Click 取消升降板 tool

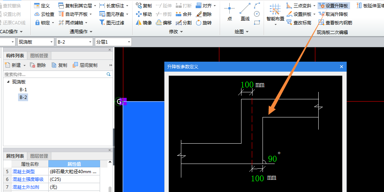point(333,14)
